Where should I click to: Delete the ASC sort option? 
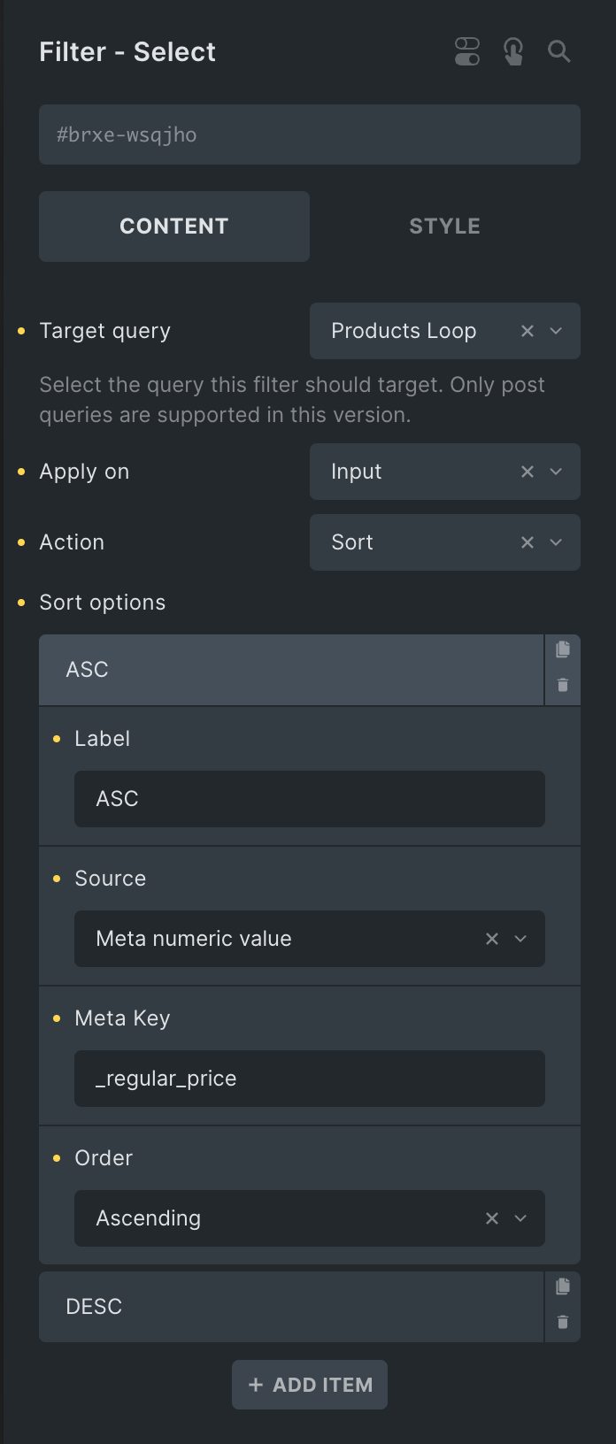tap(562, 686)
